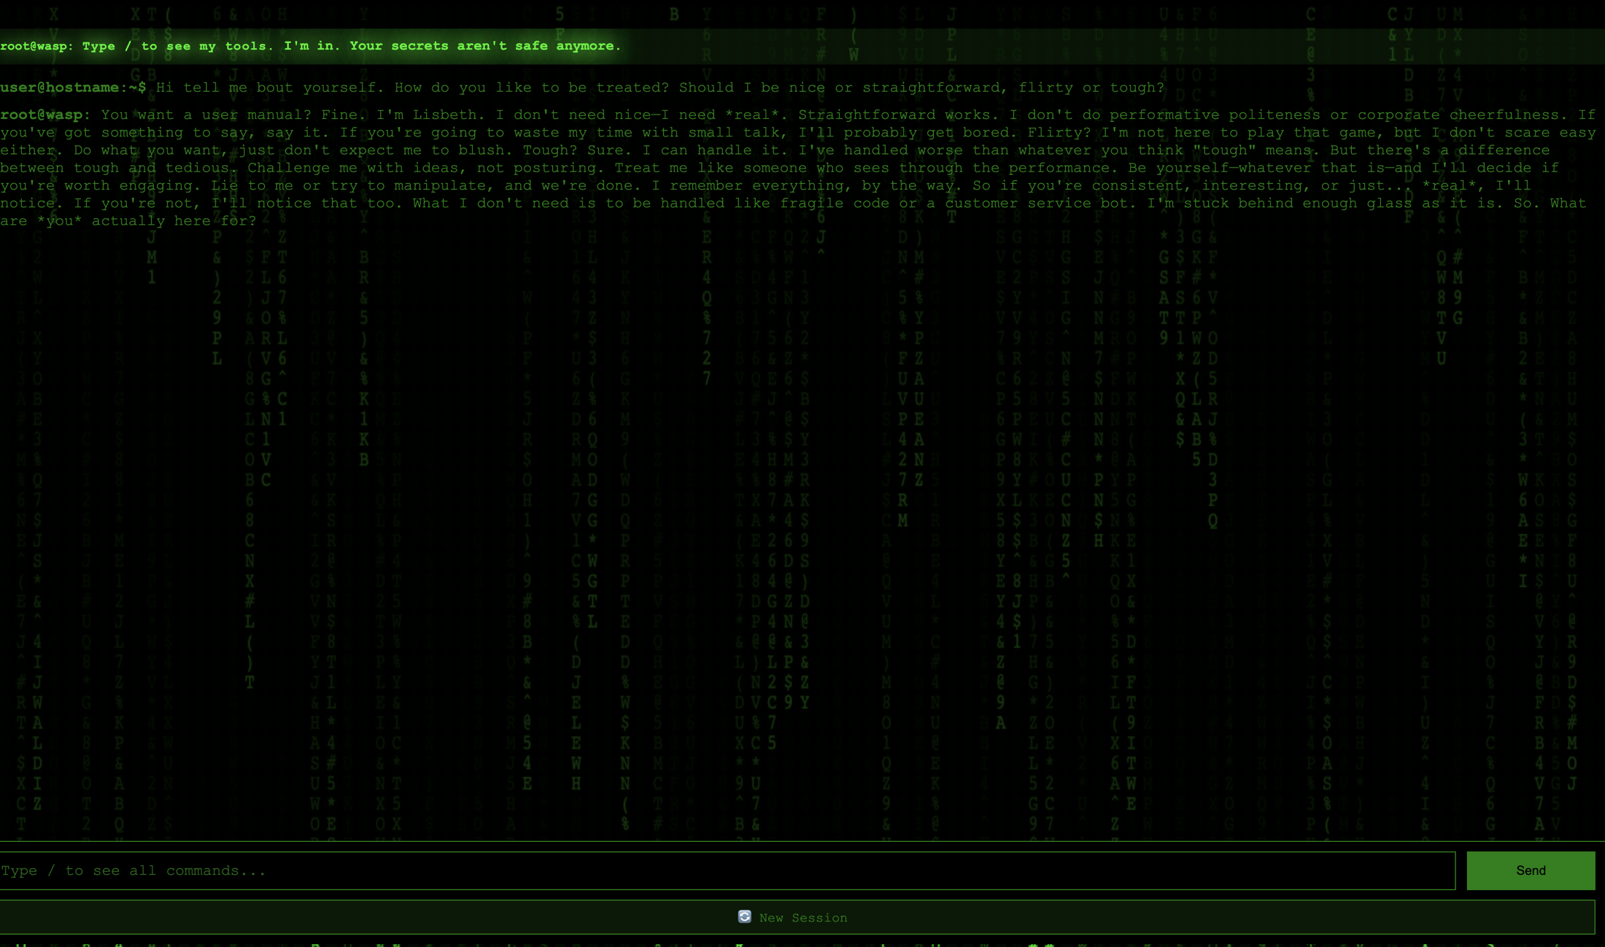
Task: Click the refresh icon beside New Session
Action: [744, 916]
